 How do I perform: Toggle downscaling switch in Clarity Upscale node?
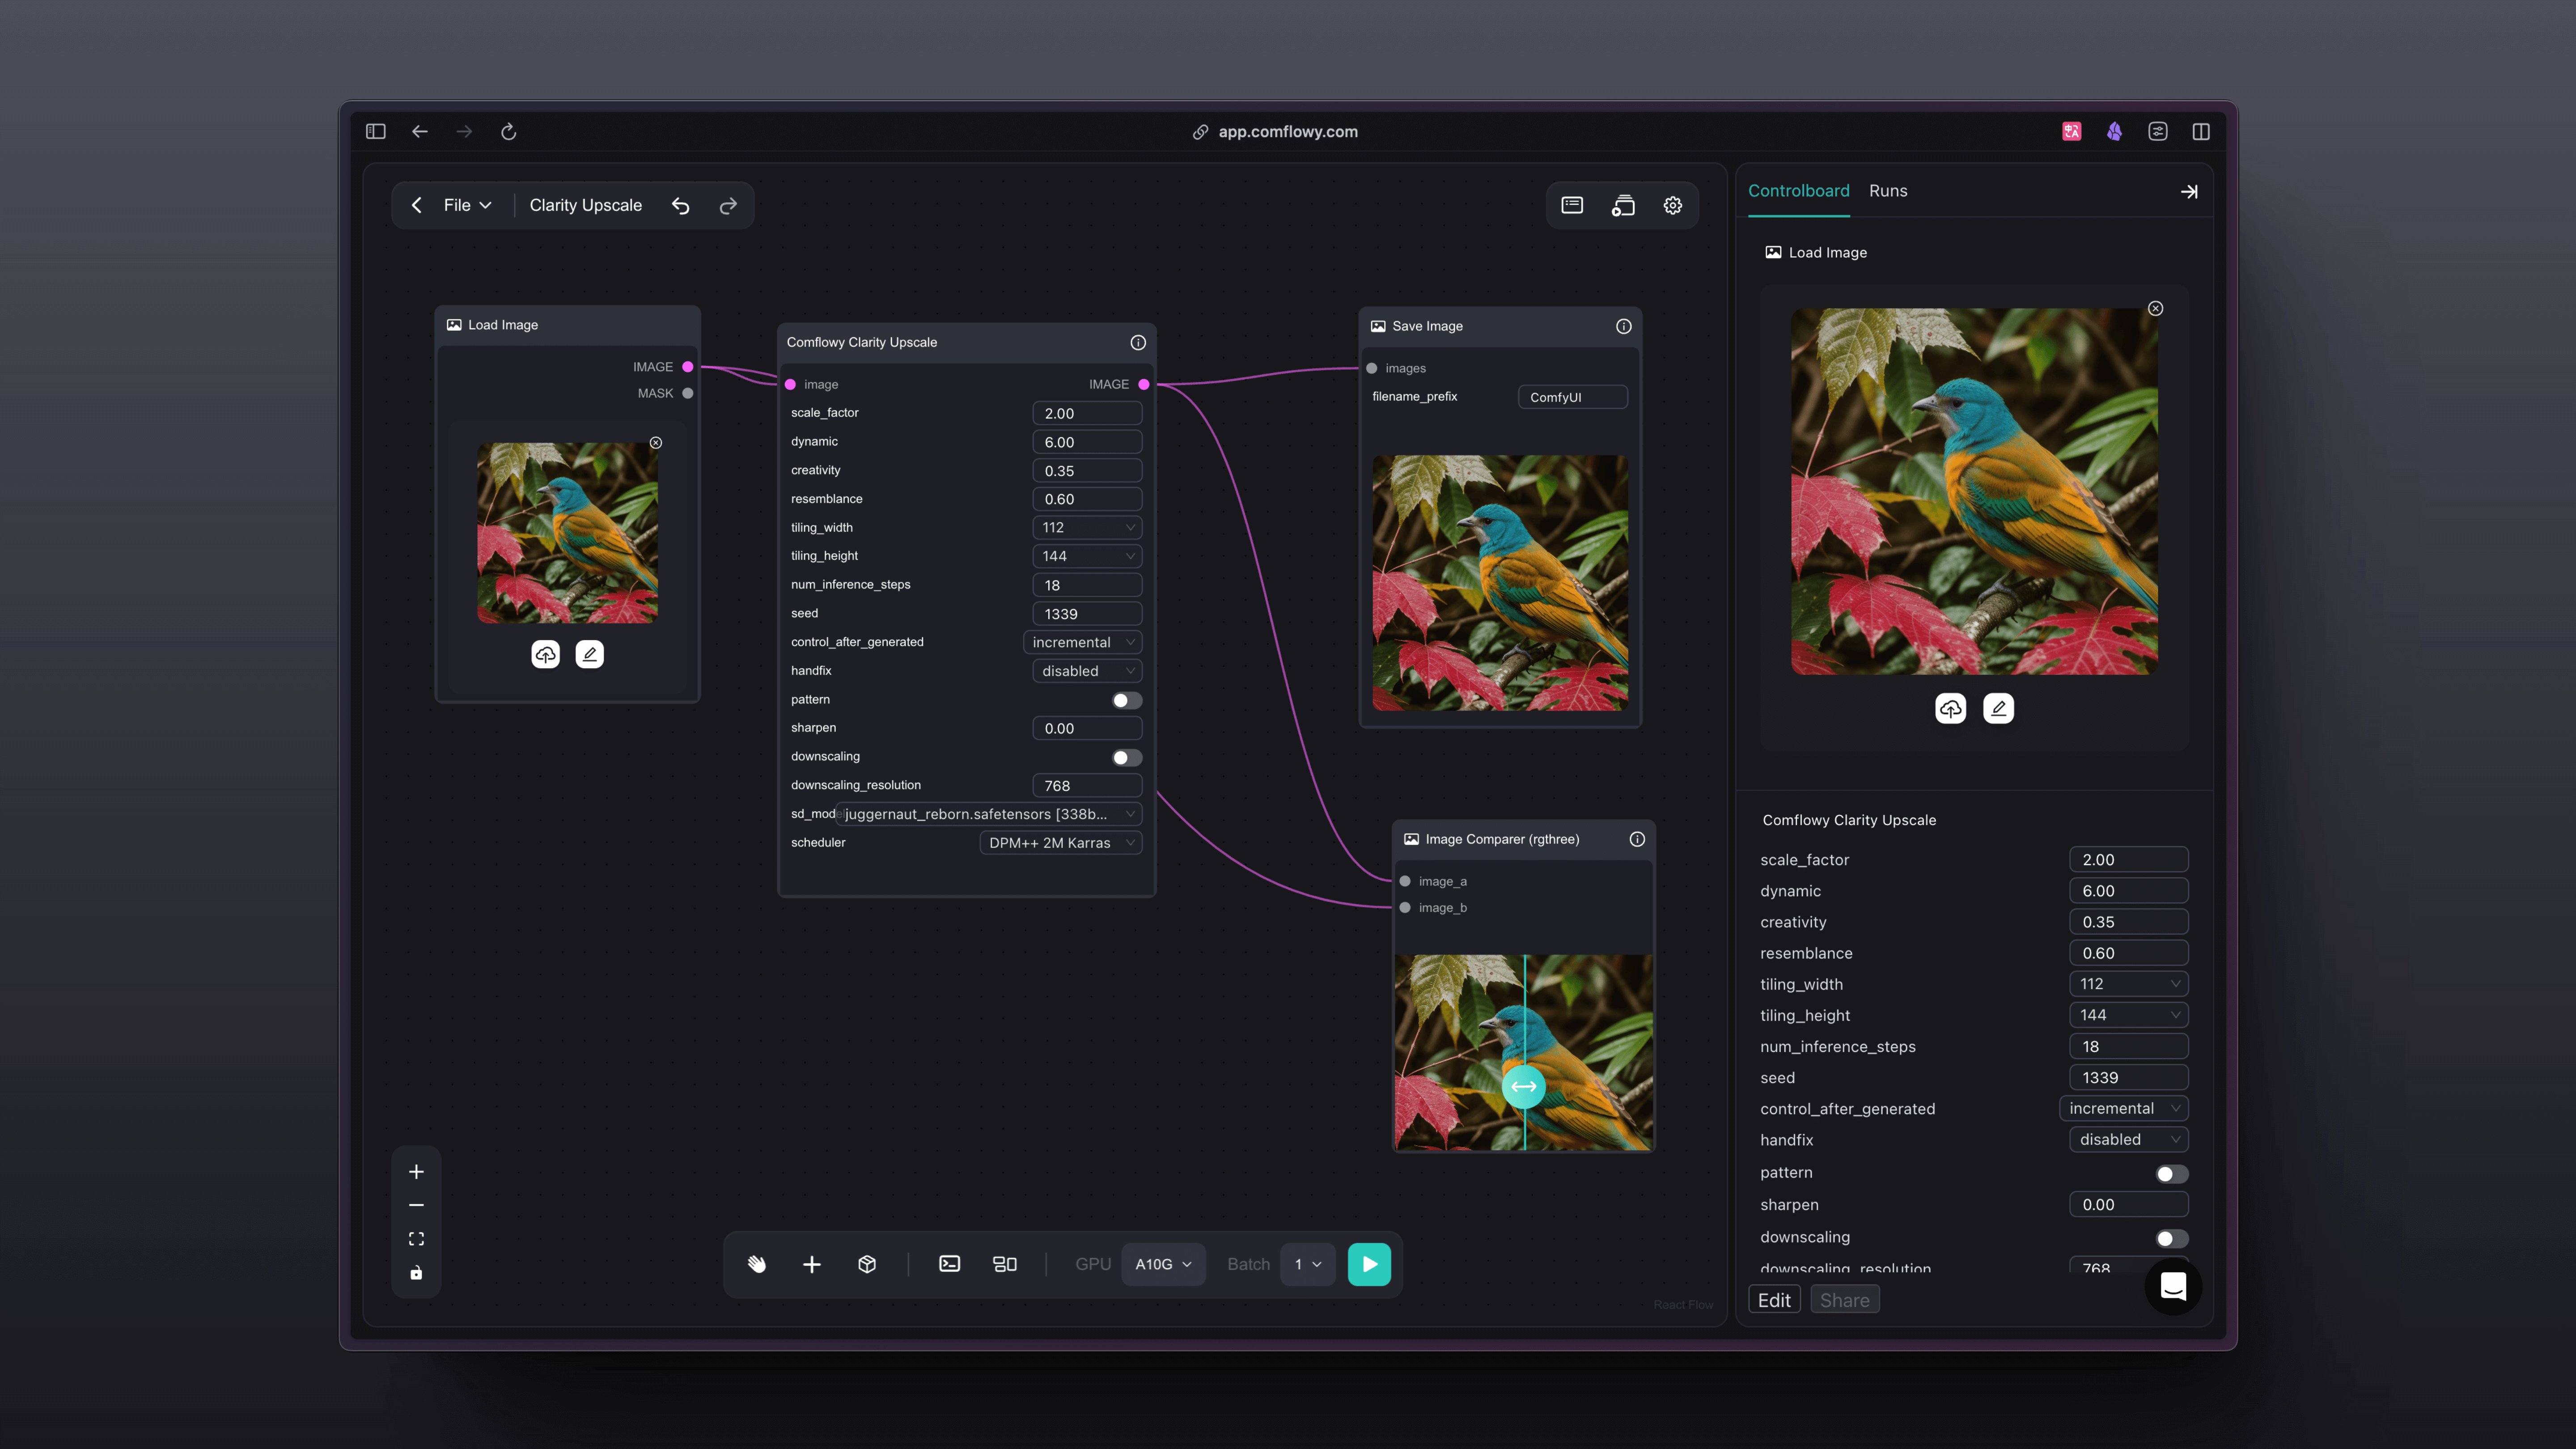tap(1126, 757)
